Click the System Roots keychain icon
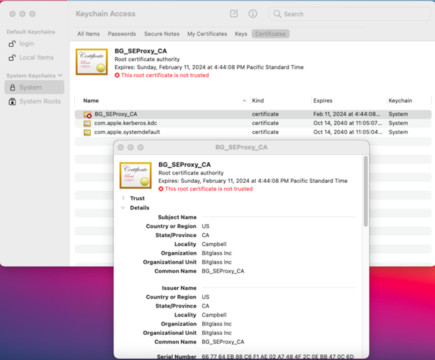The image size is (435, 360). tap(12, 101)
